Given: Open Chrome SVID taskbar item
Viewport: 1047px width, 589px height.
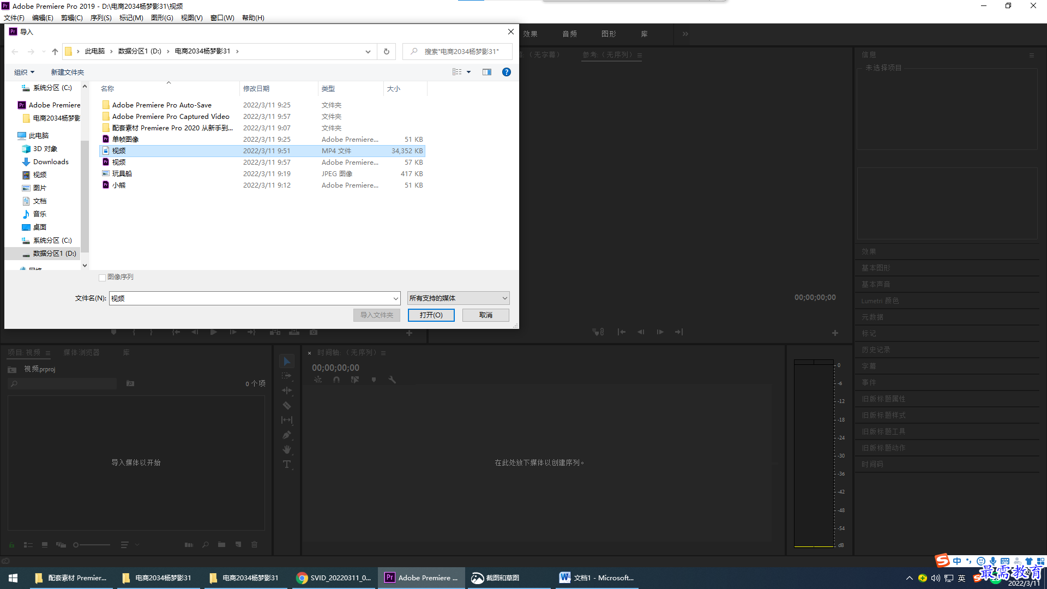Looking at the screenshot, I should [334, 578].
